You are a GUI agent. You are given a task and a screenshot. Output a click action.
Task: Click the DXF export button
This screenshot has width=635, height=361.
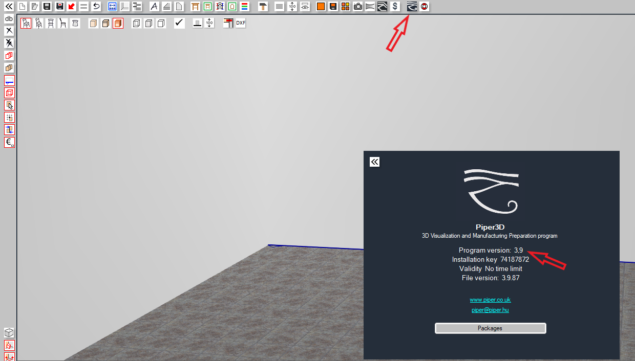241,23
